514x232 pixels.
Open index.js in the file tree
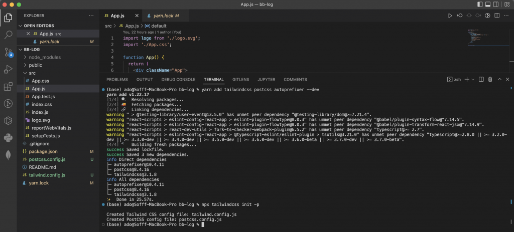pos(58,112)
